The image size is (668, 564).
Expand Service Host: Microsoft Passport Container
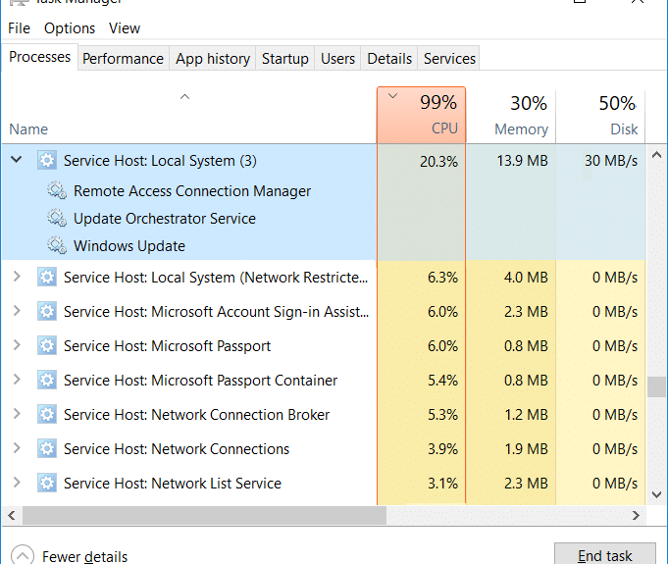16,381
